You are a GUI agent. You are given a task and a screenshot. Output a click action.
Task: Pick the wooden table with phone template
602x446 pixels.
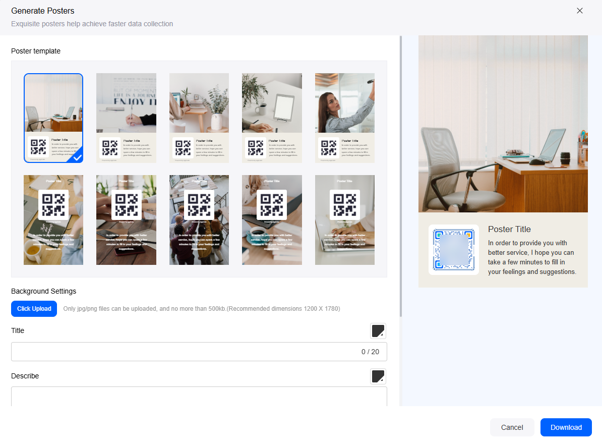(x=127, y=220)
